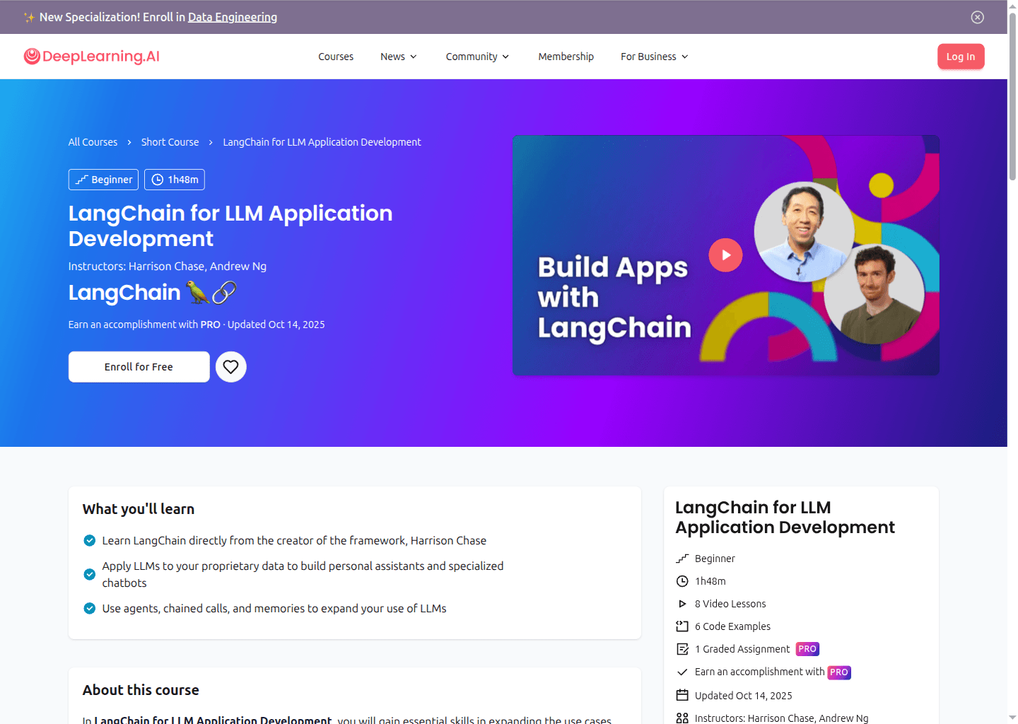Click the code icon beside 6 Code Examples
Viewport: 1018px width, 724px height.
682,626
